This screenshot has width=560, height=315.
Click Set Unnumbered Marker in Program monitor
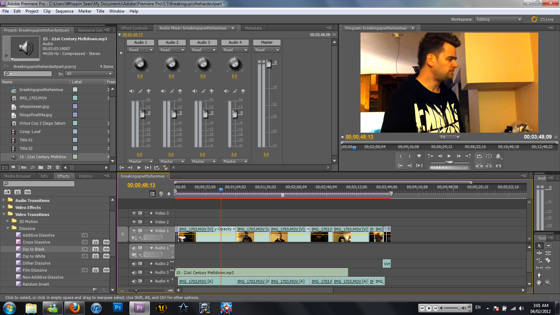[419, 156]
